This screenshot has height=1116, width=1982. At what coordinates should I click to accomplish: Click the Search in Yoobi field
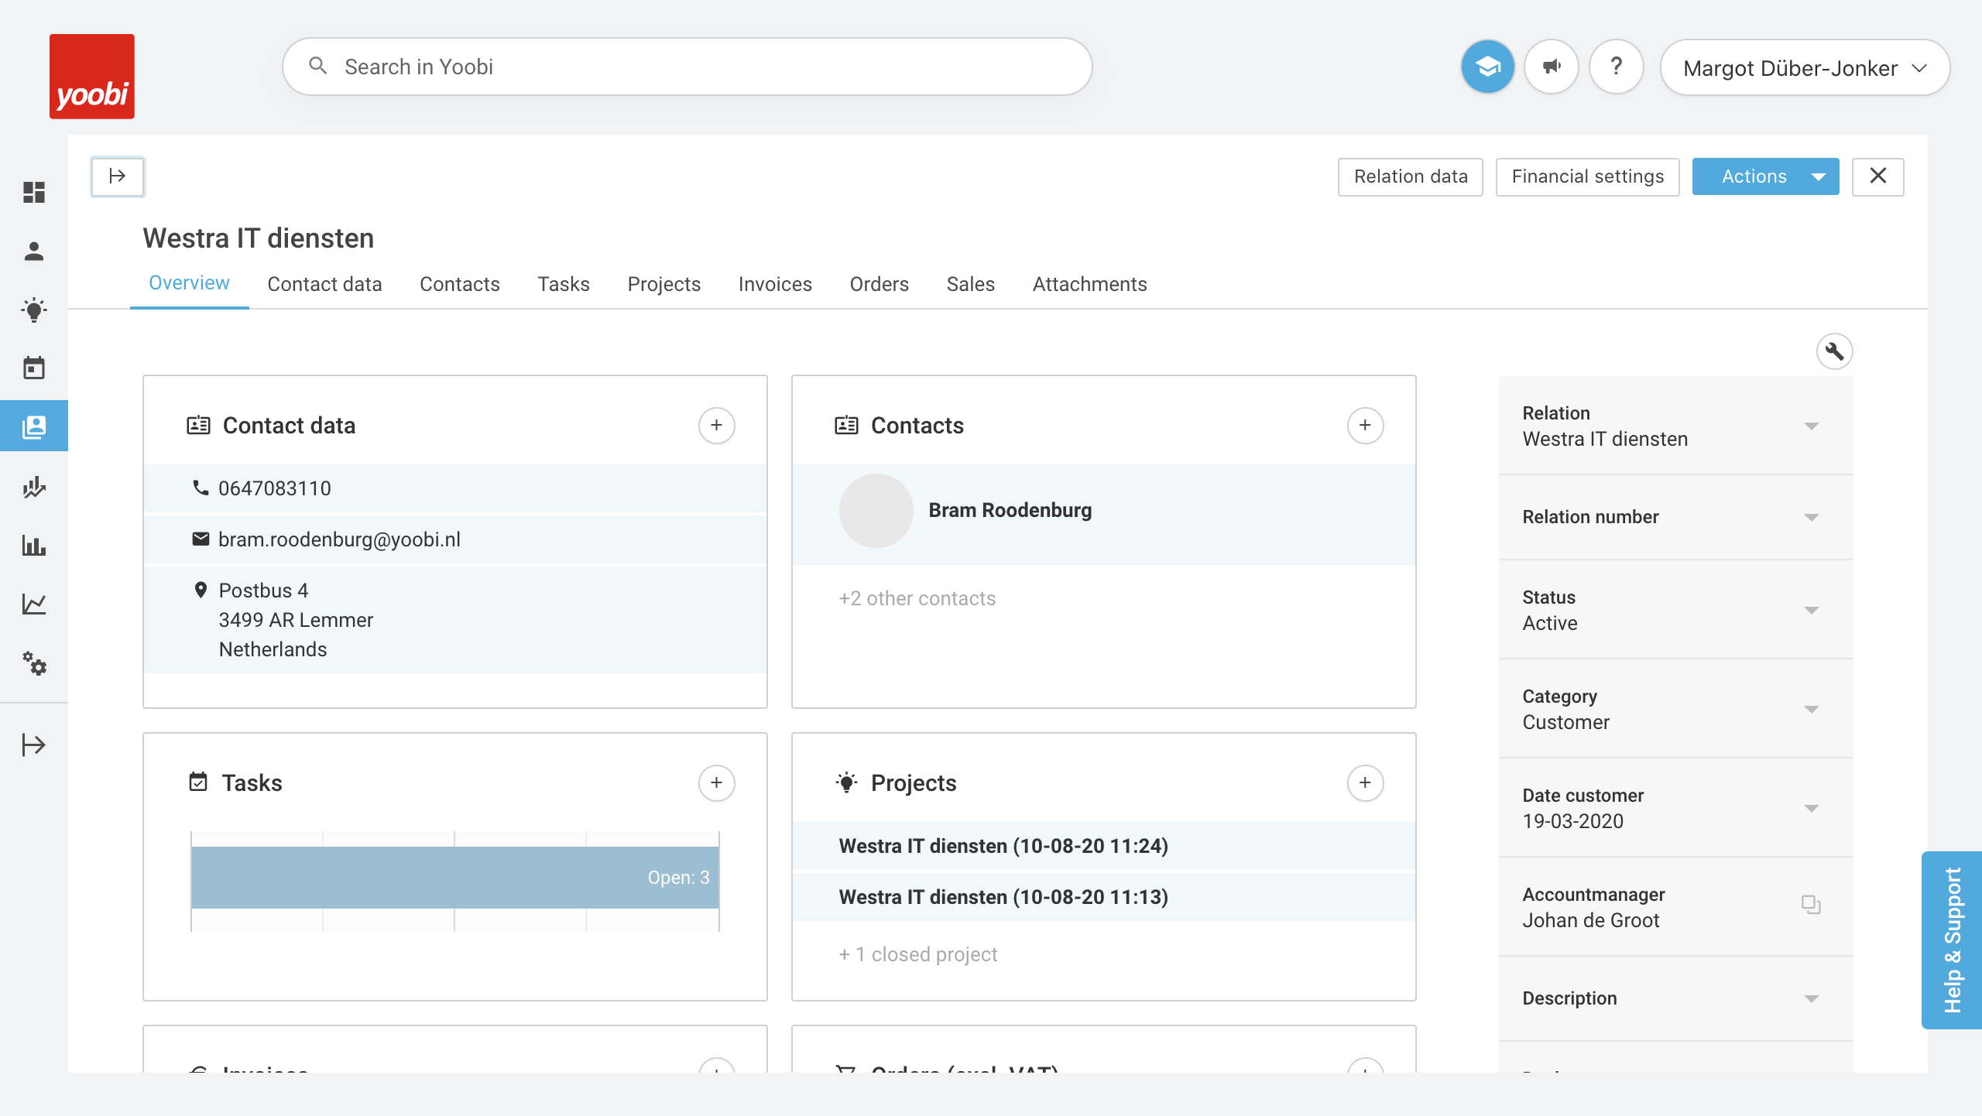point(687,67)
